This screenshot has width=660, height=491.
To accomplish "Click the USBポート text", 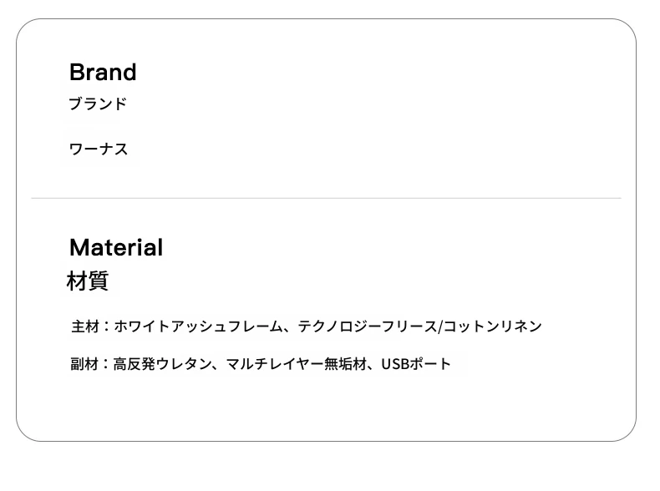I will (x=416, y=363).
